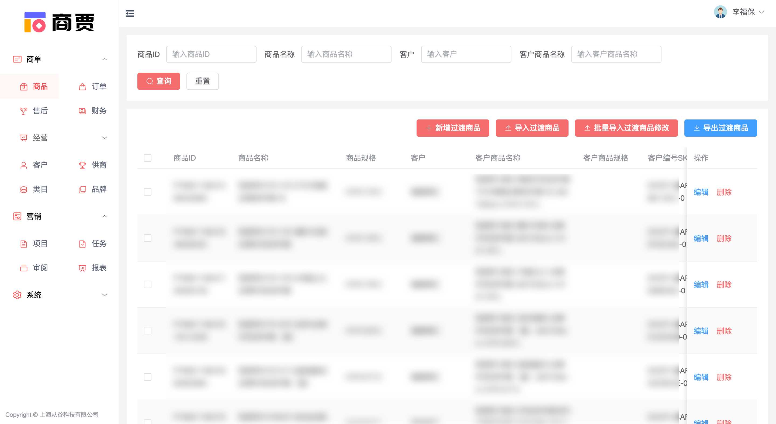
Task: Toggle the select-all header checkbox
Action: (x=148, y=158)
